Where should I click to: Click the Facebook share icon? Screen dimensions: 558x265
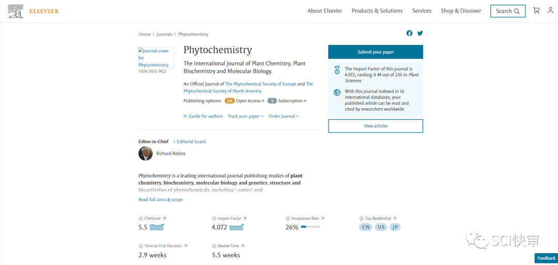pyautogui.click(x=409, y=33)
